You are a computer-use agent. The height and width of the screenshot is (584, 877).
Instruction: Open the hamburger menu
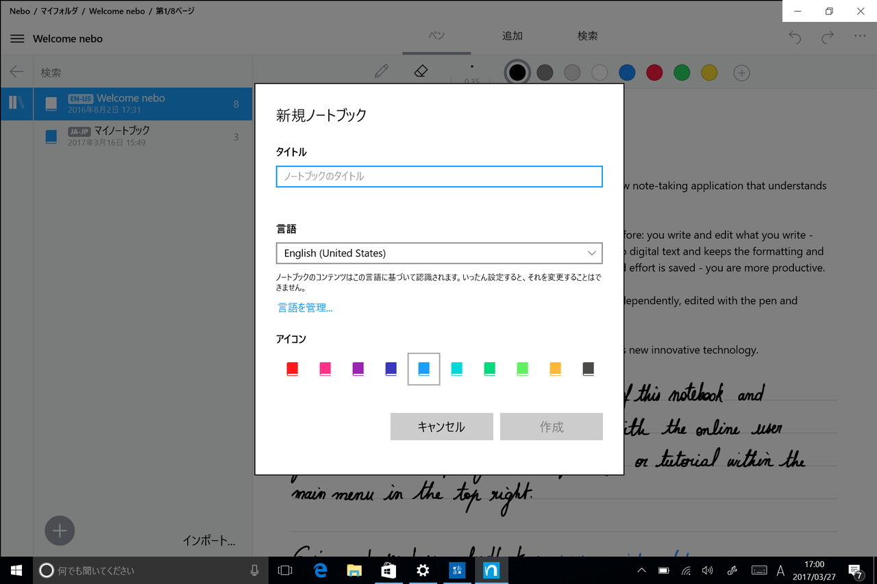click(17, 38)
